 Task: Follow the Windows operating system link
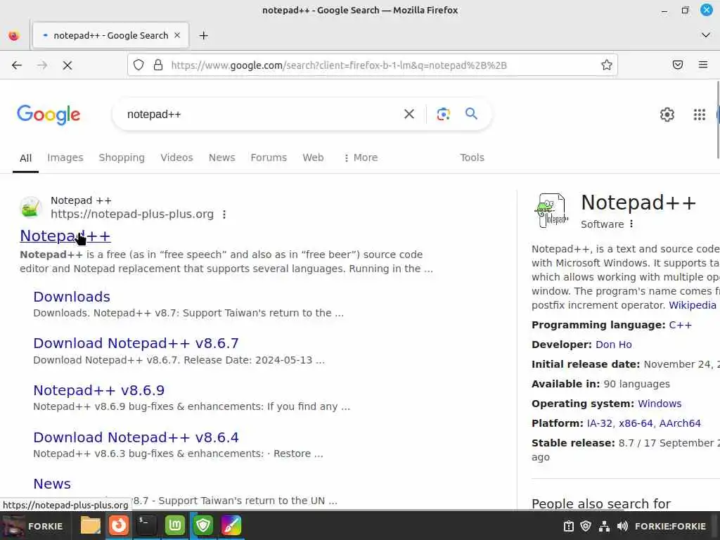[x=660, y=404]
